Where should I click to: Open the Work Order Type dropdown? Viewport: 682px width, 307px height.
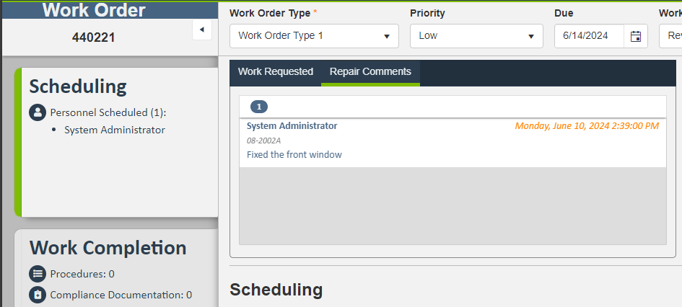pos(314,35)
